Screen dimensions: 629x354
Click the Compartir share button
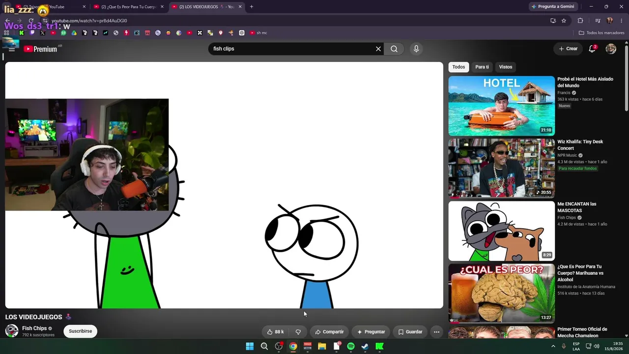click(x=329, y=332)
